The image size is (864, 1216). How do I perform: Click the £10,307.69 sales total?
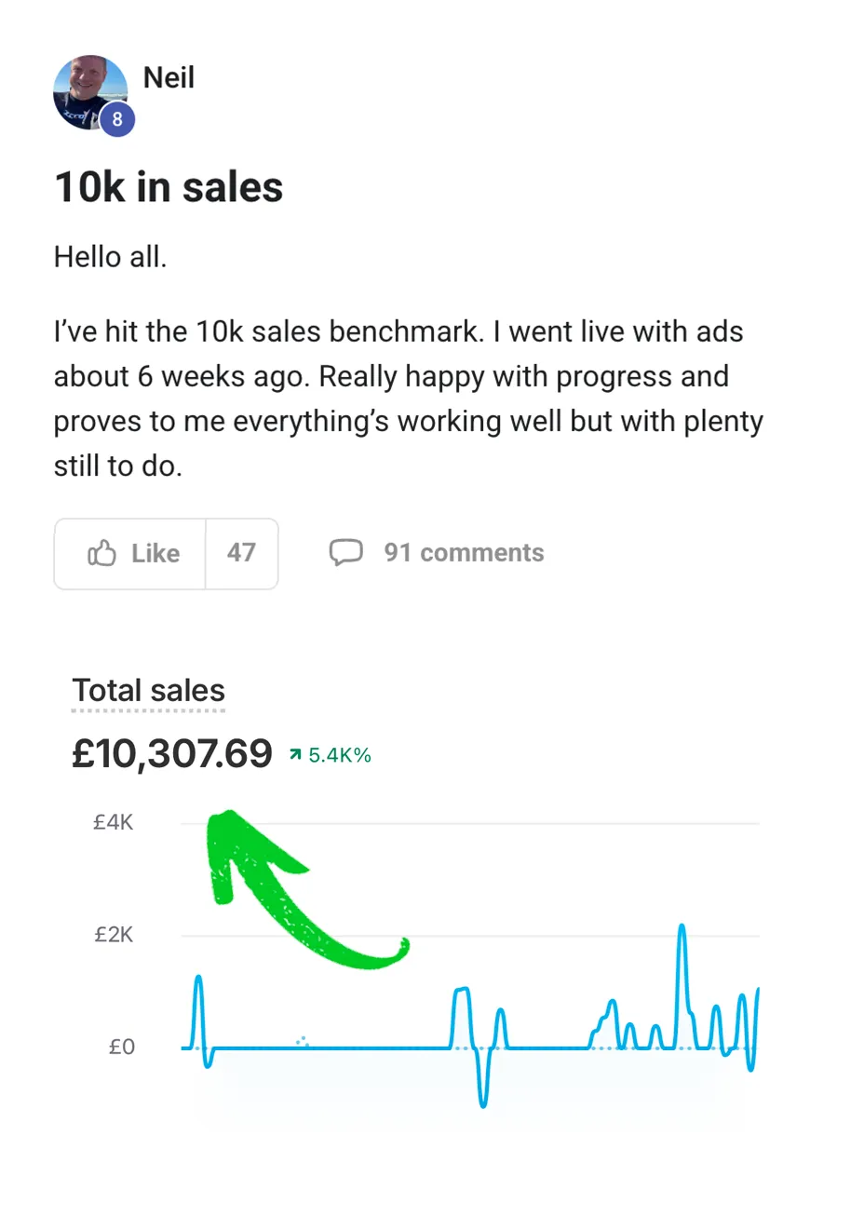(172, 753)
